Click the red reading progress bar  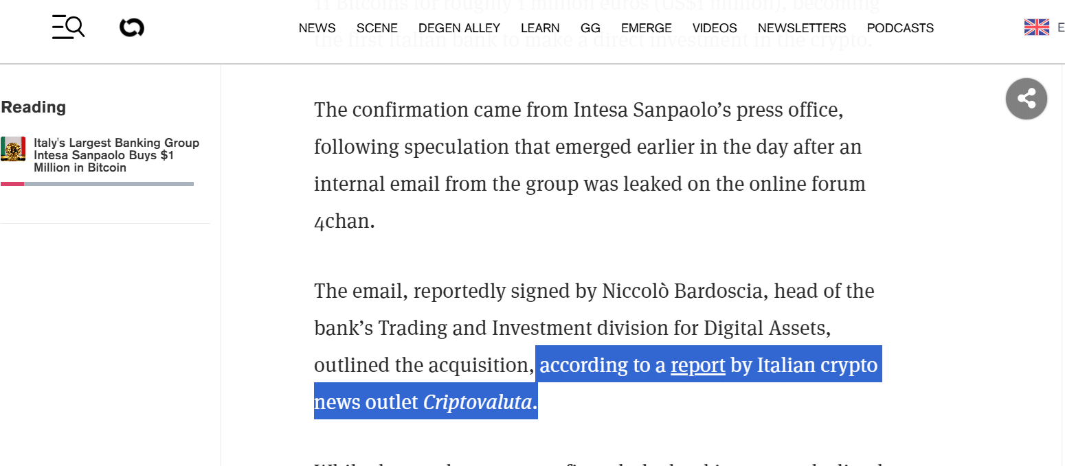[12, 184]
